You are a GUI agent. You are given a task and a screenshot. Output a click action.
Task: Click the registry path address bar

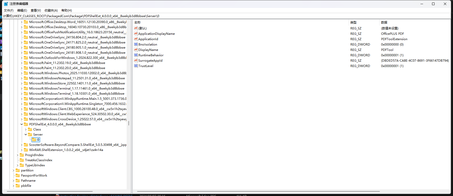(227, 16)
